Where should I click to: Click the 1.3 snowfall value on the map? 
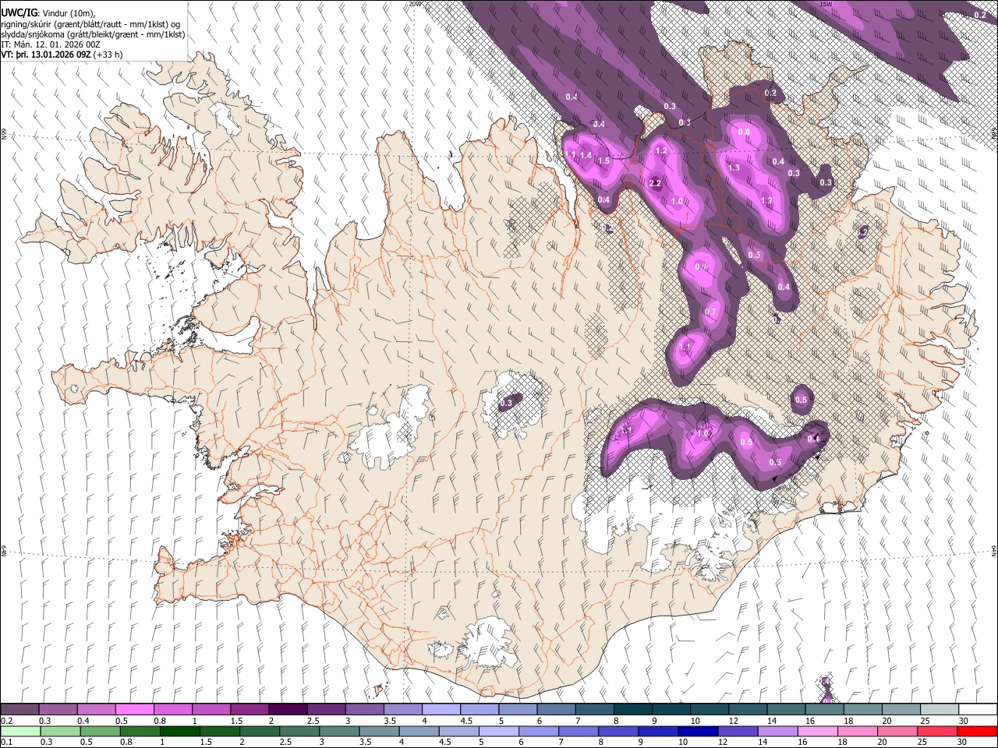tap(734, 168)
